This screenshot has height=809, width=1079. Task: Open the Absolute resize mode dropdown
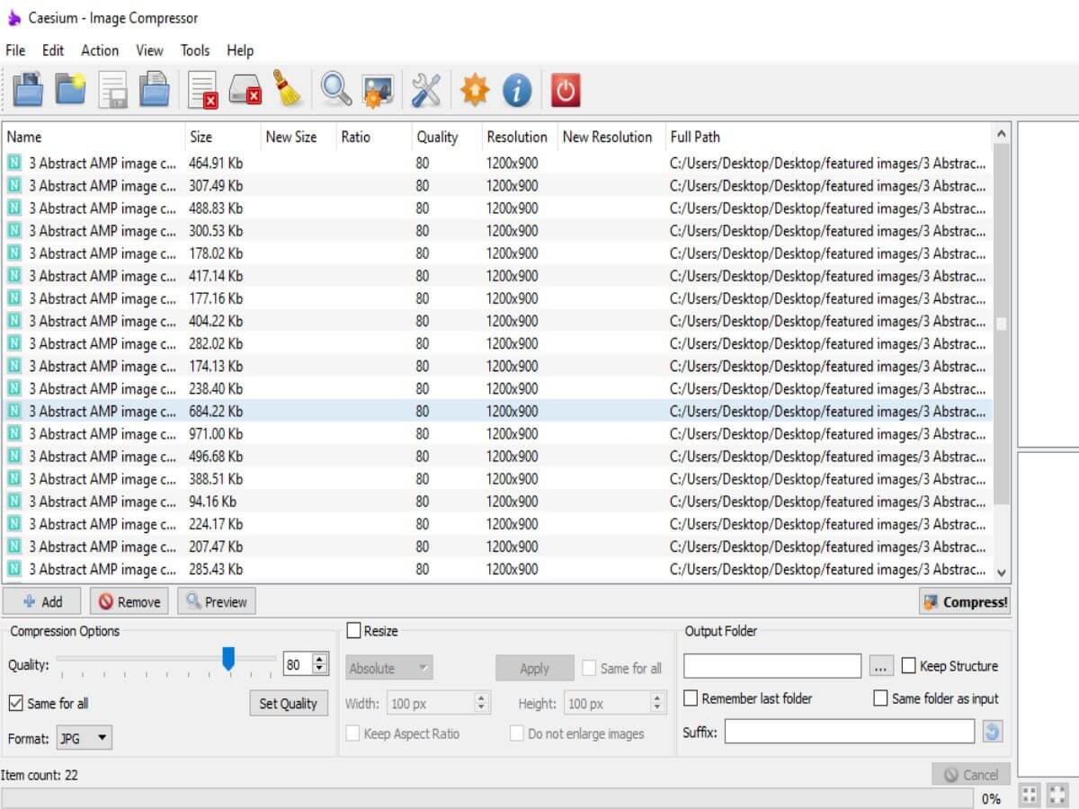[x=389, y=668]
